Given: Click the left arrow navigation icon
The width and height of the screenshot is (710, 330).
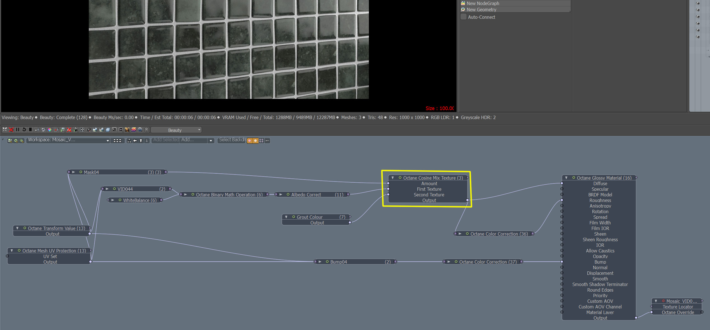Looking at the screenshot, I should coord(135,141).
